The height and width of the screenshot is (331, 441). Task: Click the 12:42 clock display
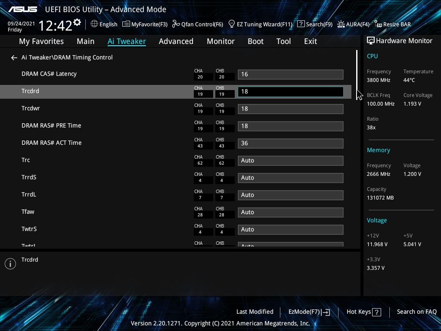(56, 25)
